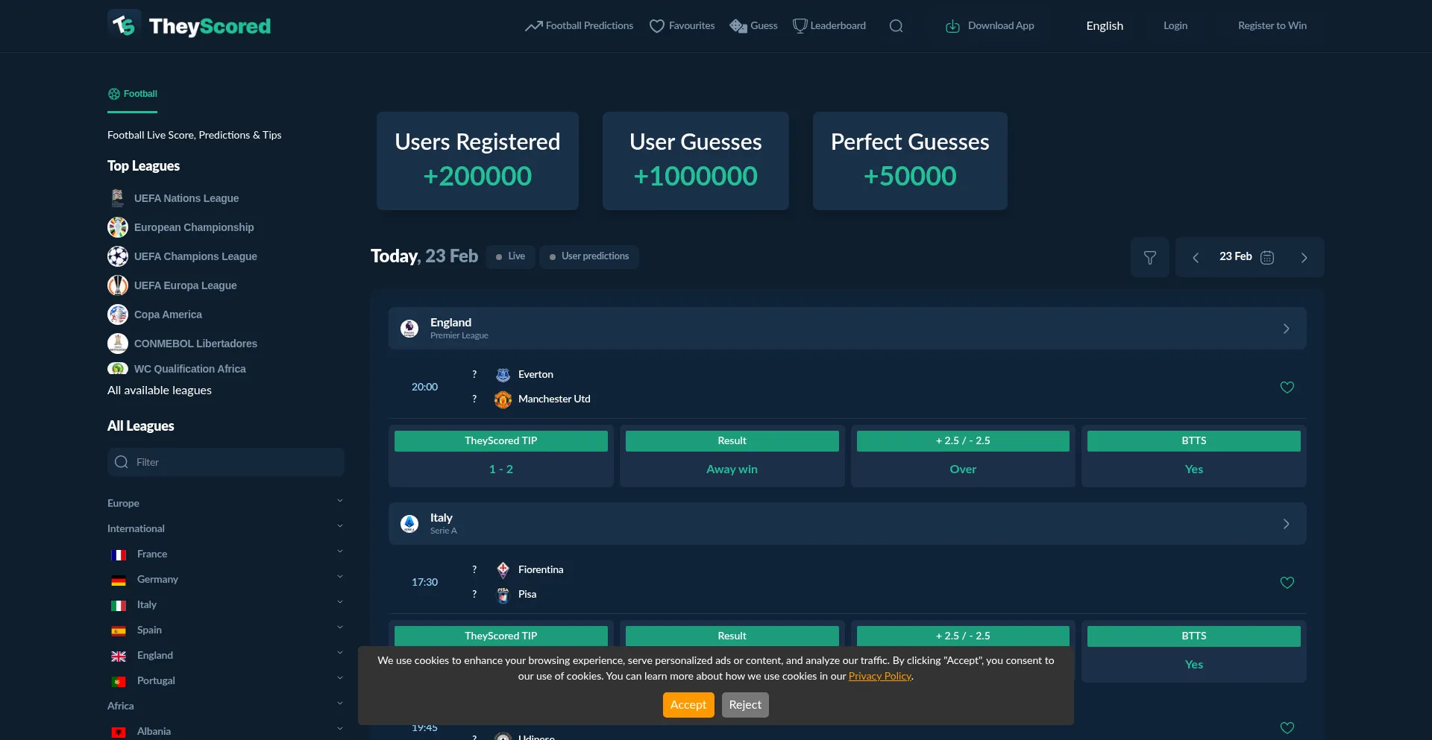This screenshot has height=740, width=1432.
Task: Click the Pisa club crest
Action: click(503, 595)
